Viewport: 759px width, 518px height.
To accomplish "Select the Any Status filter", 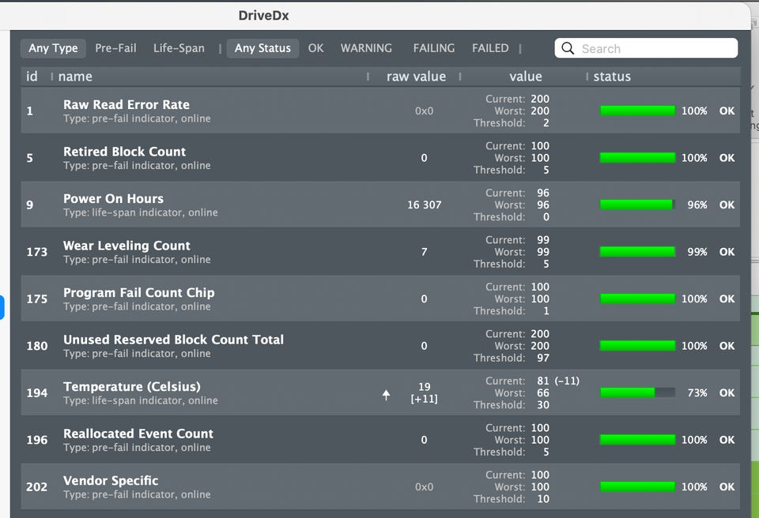I will 262,48.
